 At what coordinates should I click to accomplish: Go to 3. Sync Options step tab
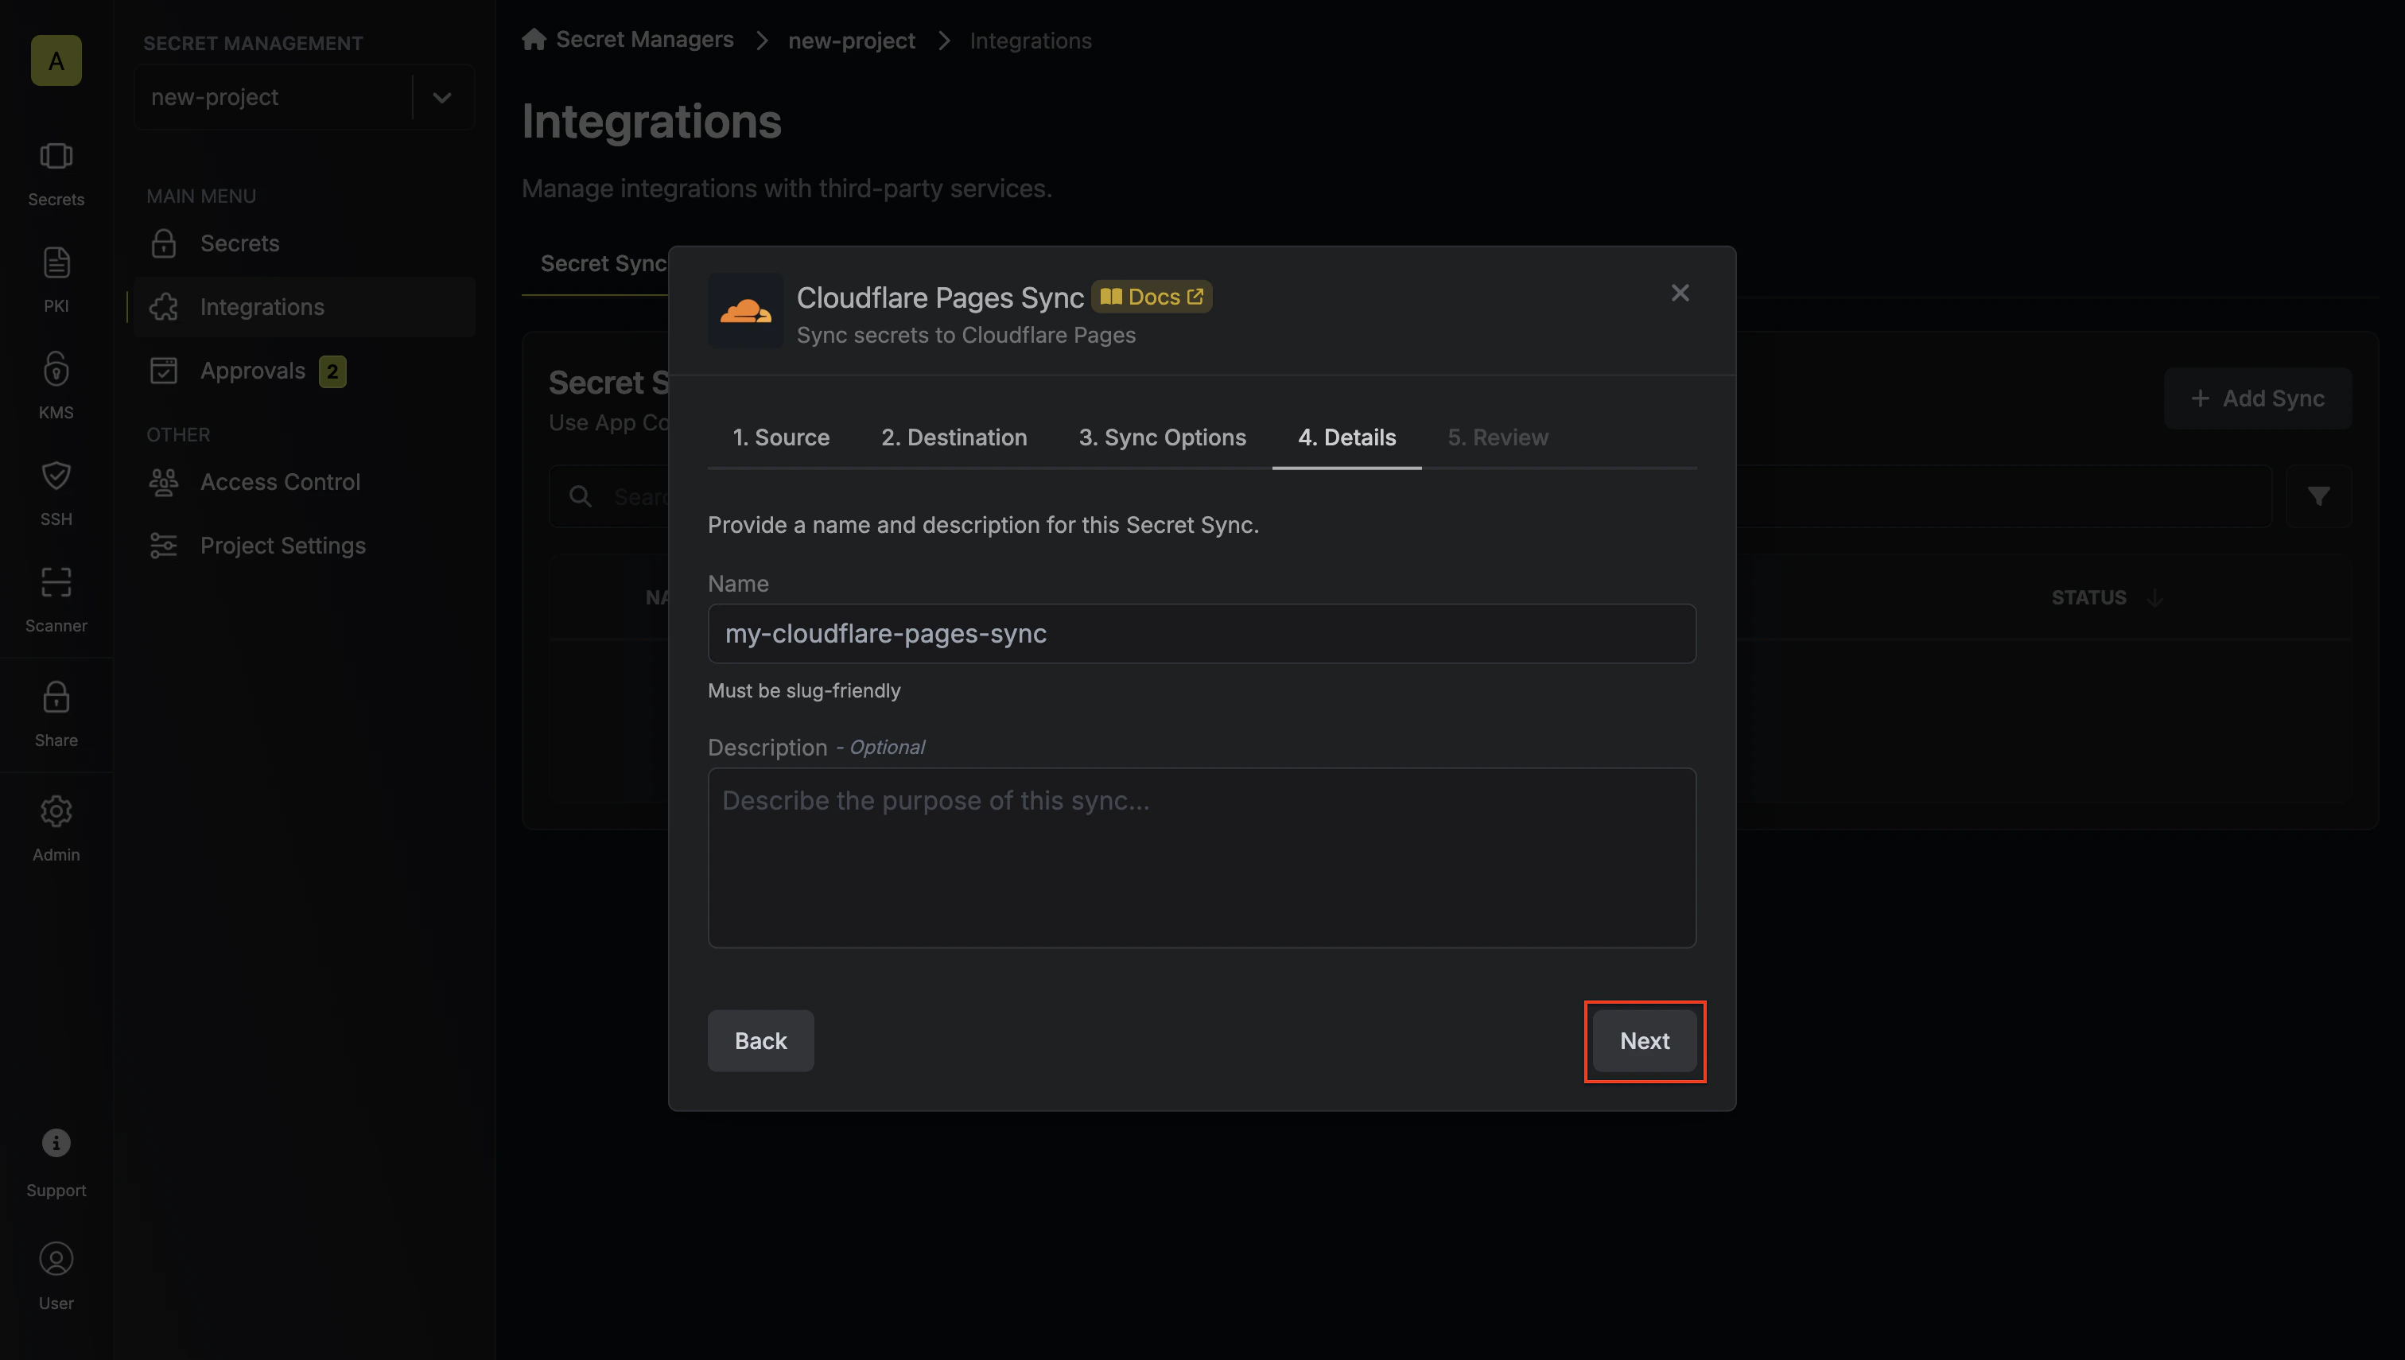click(1162, 437)
